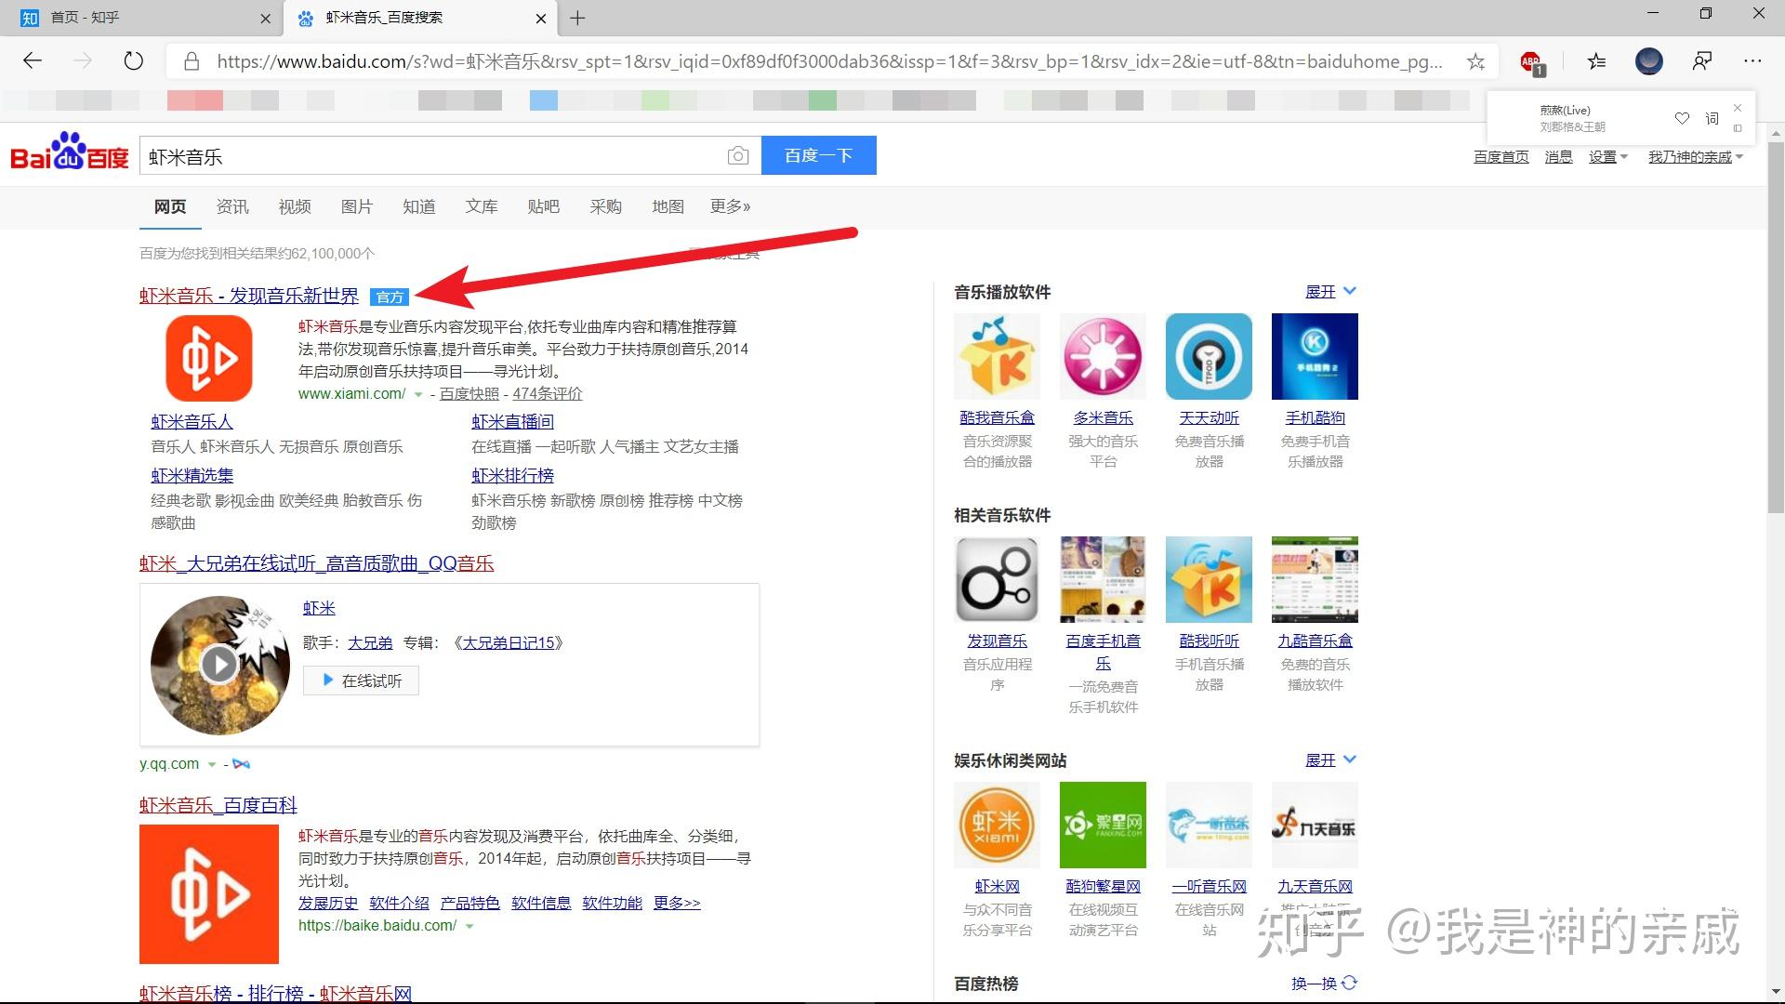Open 虾米音乐 - 发现音乐新世界 result
The height and width of the screenshot is (1004, 1785).
[249, 296]
